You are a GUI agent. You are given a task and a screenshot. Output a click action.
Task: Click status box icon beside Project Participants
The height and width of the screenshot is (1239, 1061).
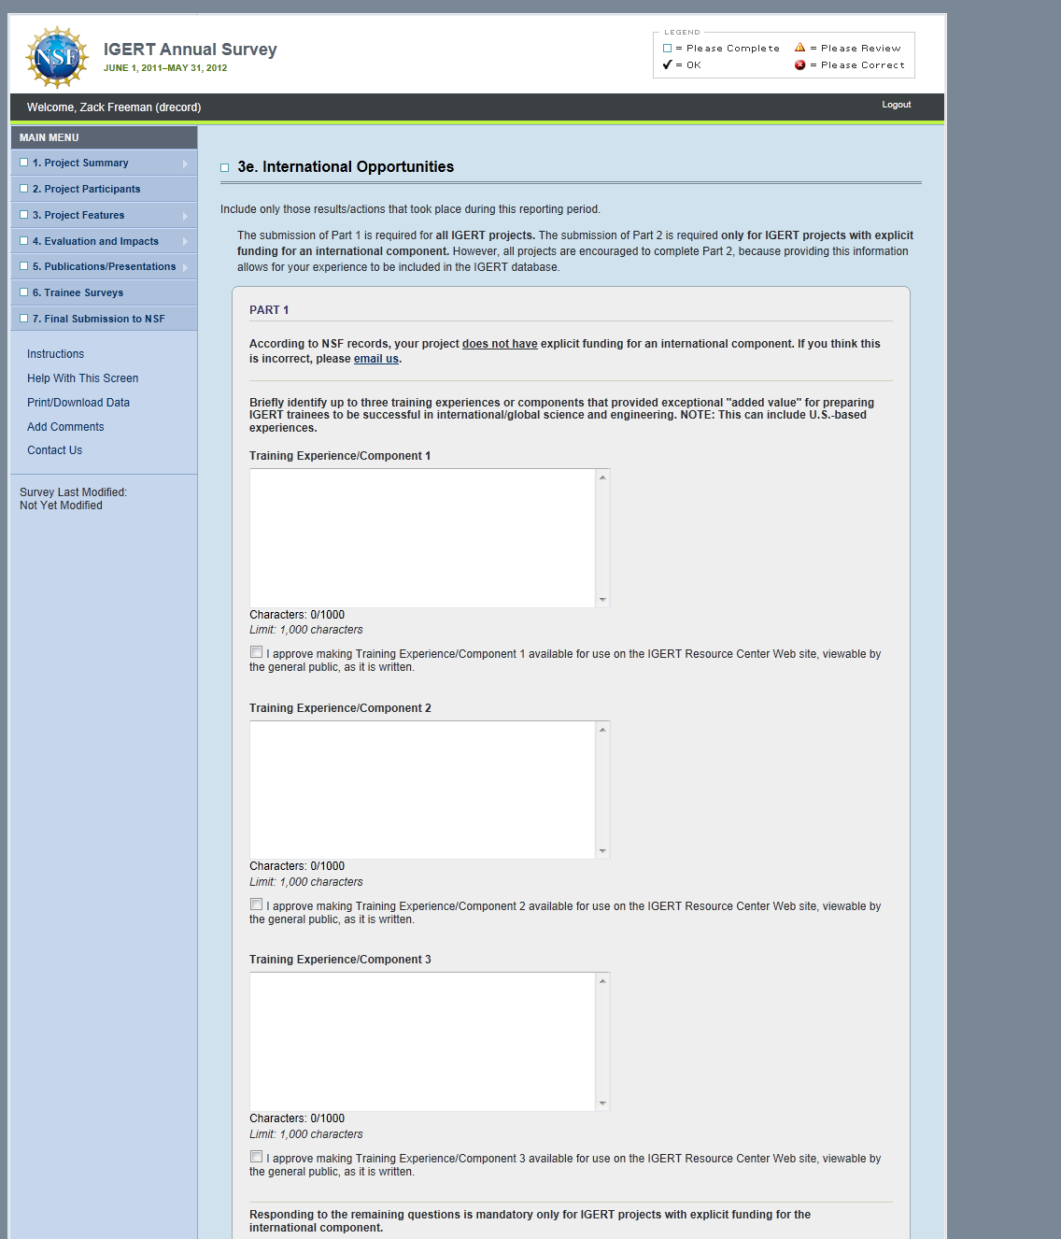24,189
